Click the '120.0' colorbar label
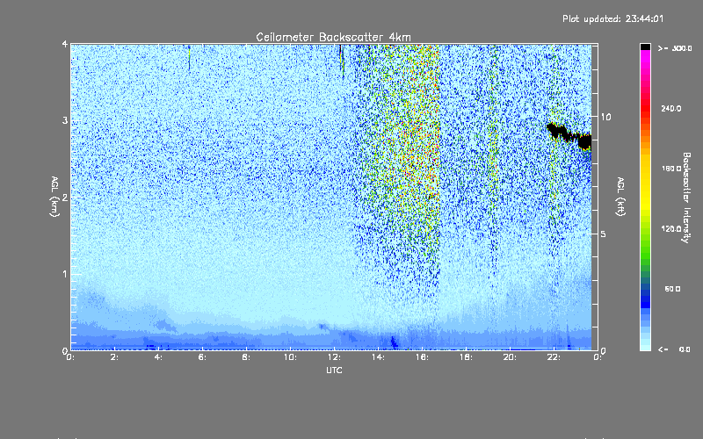This screenshot has height=439, width=703. 671,228
